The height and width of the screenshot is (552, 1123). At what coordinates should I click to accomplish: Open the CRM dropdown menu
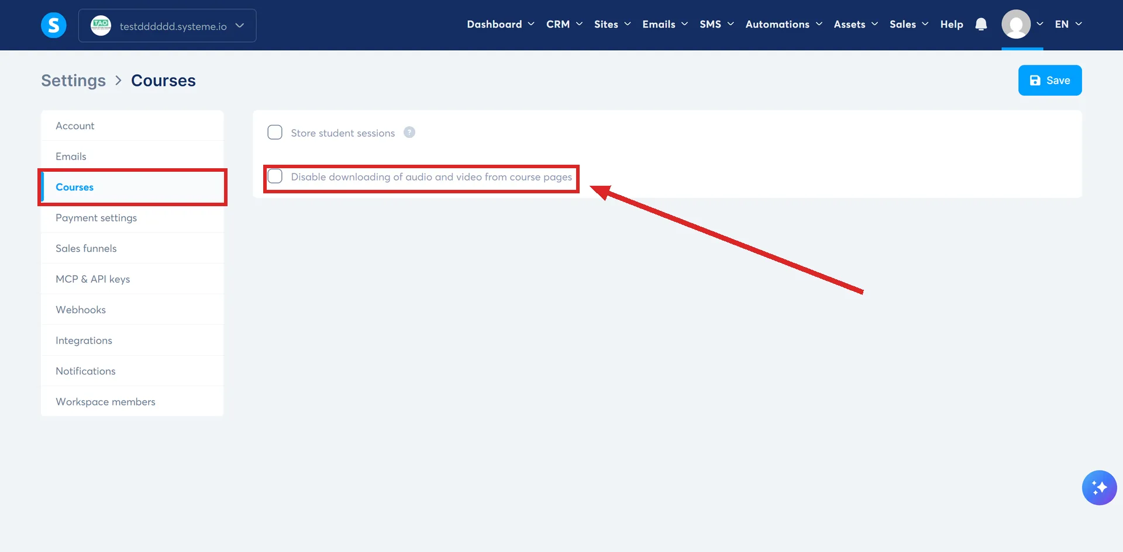(x=564, y=25)
